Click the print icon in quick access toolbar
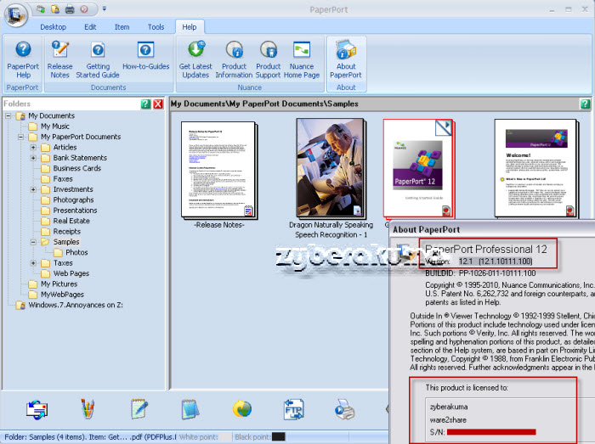This screenshot has width=595, height=444. point(70,9)
